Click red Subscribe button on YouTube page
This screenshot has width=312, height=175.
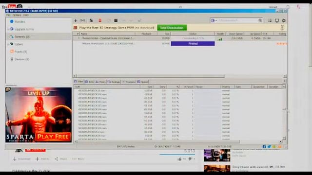(36, 150)
